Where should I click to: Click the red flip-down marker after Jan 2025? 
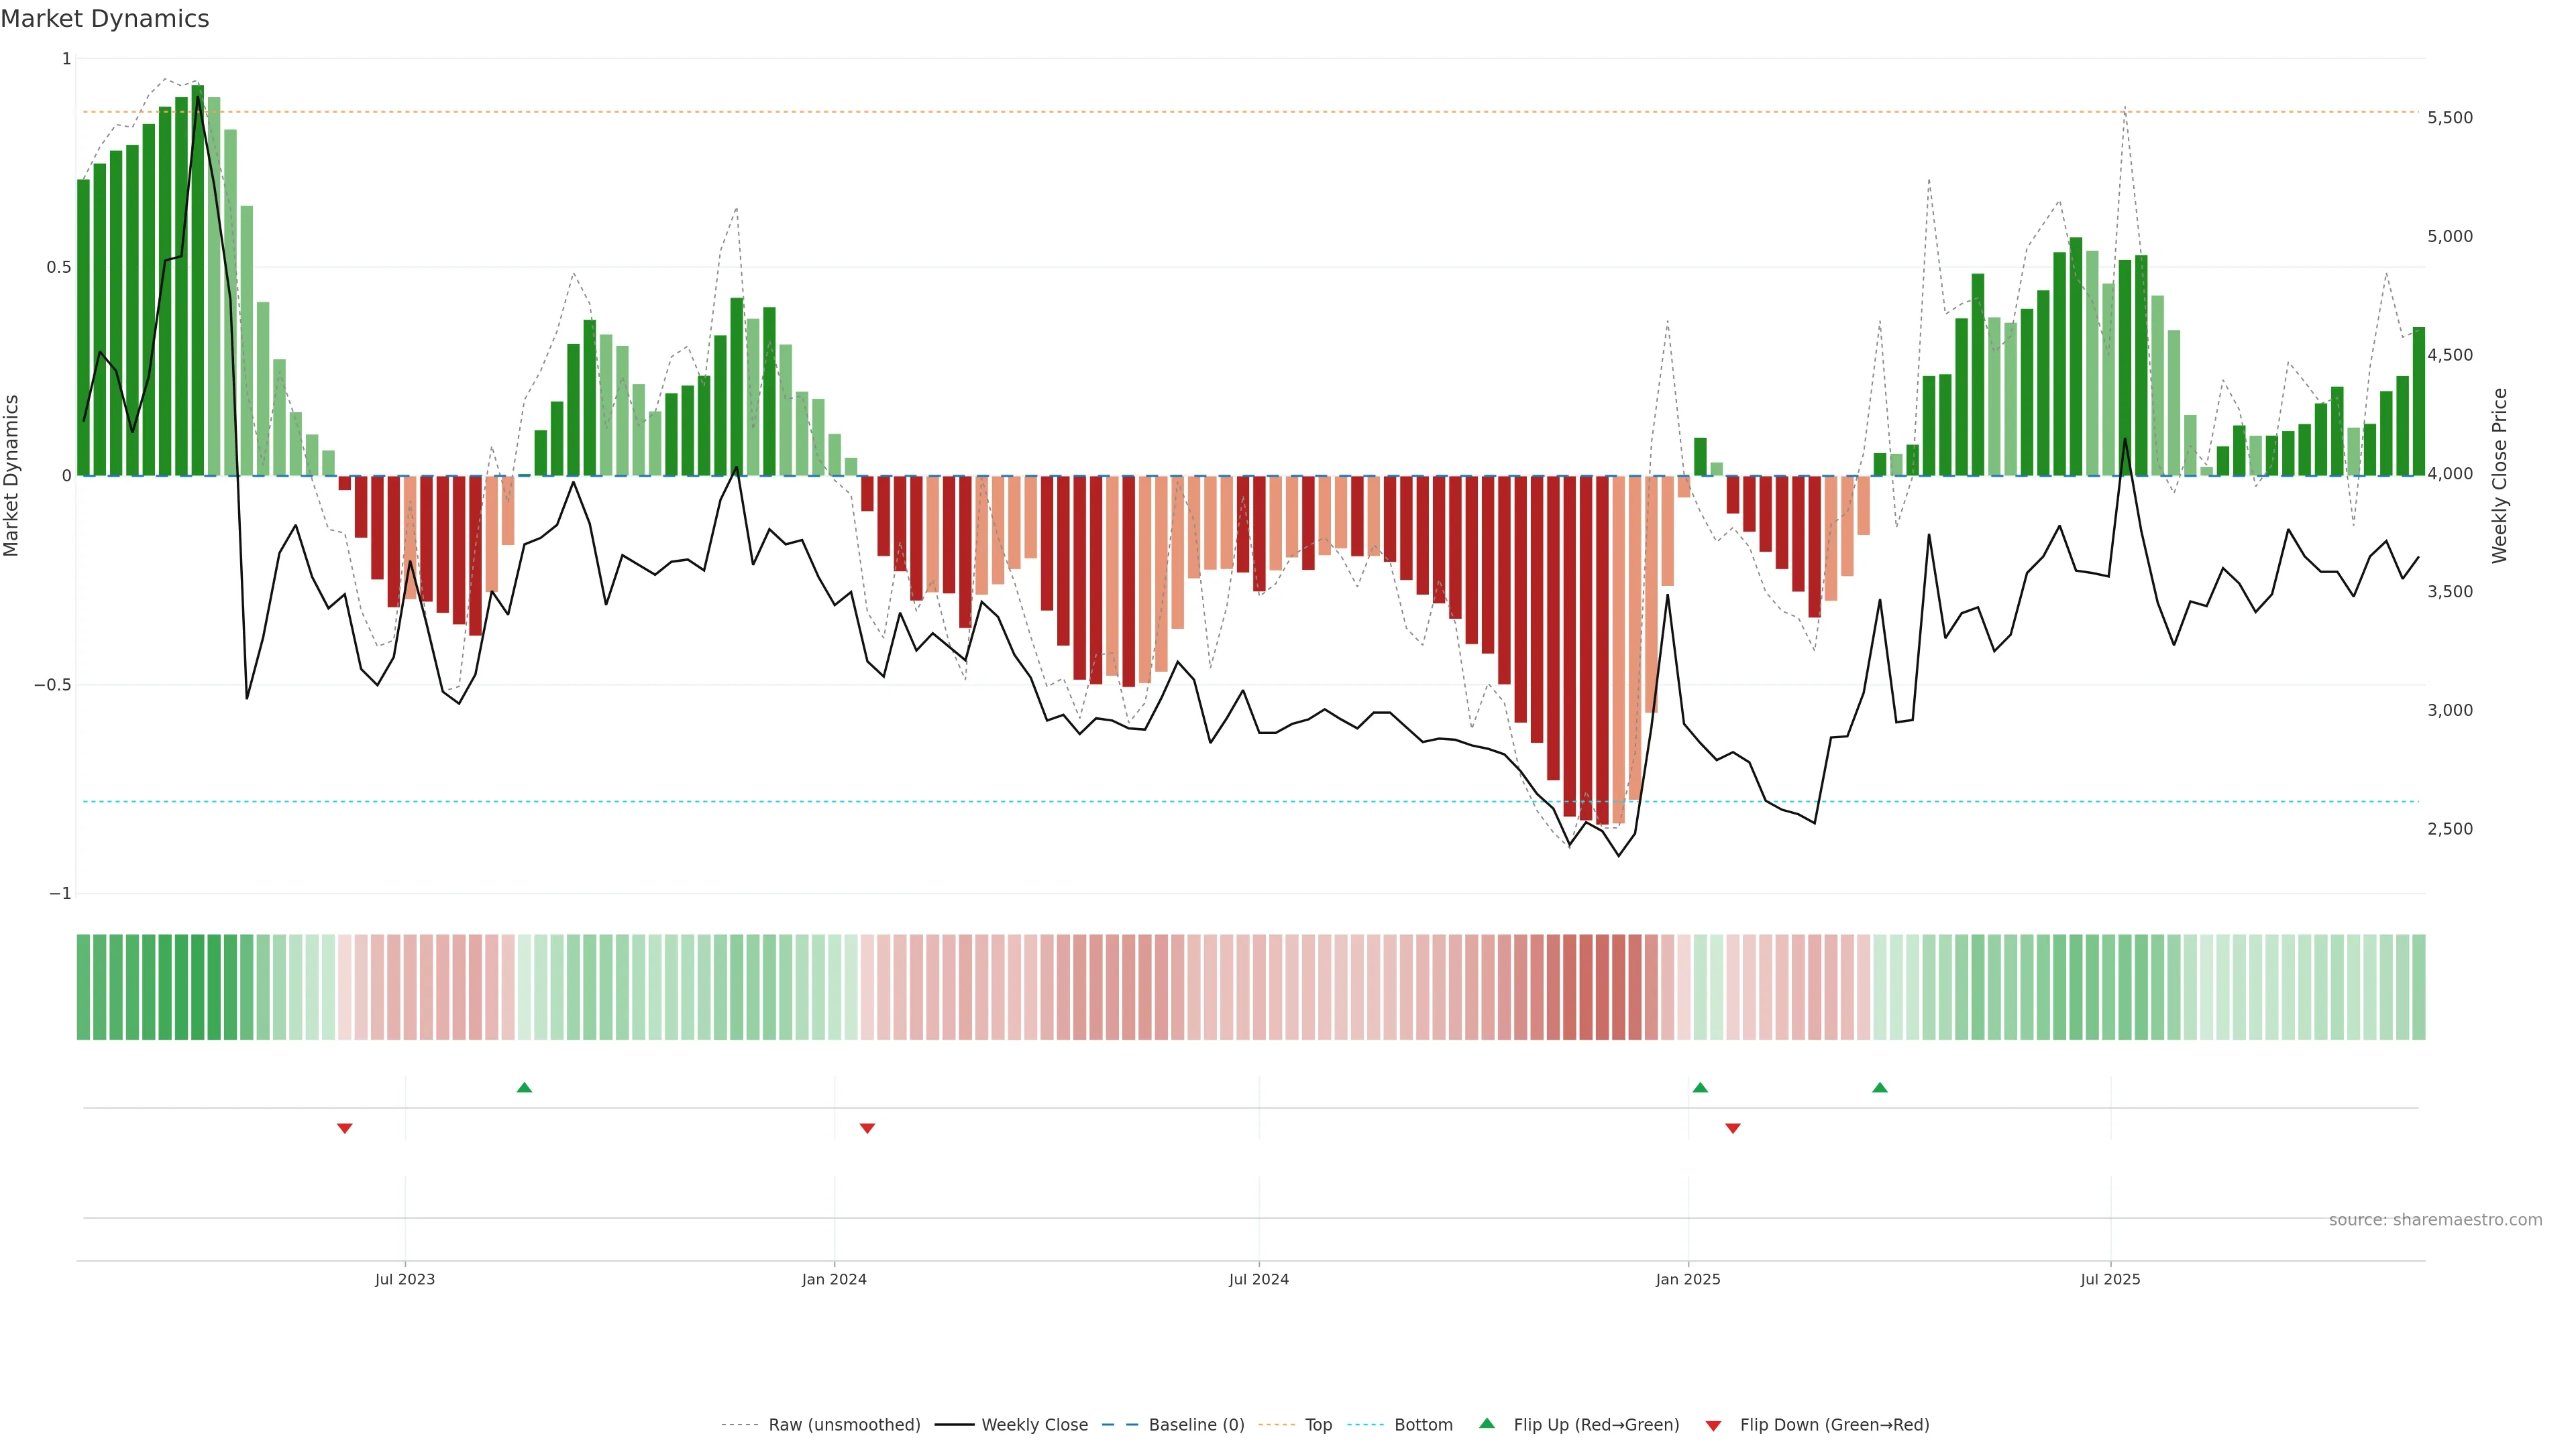1733,1128
